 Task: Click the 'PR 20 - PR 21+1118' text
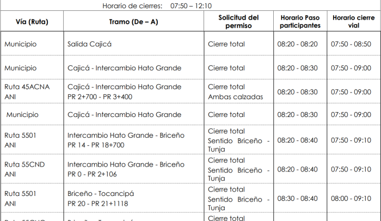(97, 204)
